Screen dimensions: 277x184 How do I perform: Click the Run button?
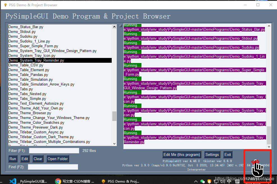[13, 159]
